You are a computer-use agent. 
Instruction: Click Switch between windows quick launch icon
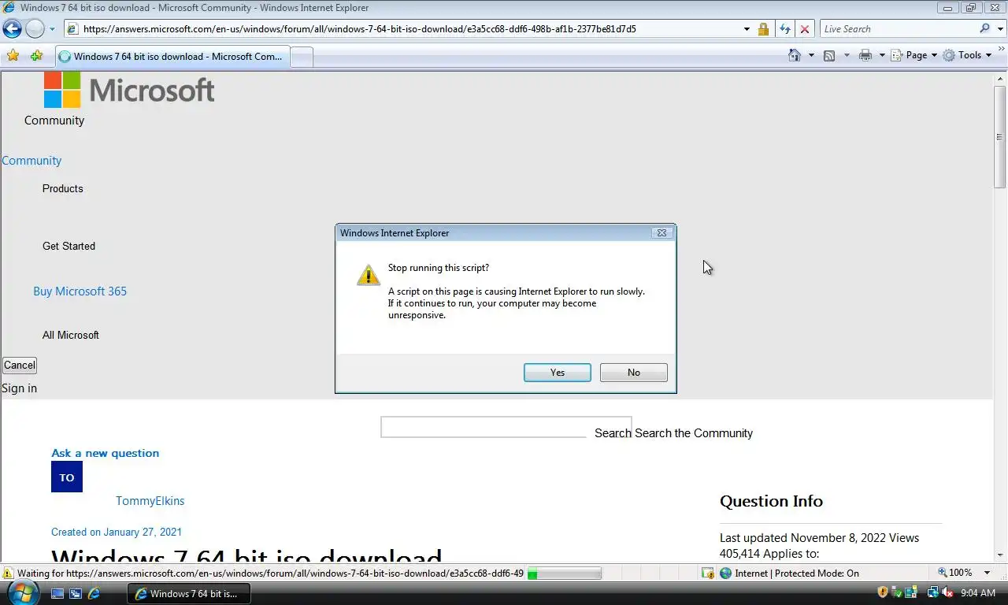76,593
